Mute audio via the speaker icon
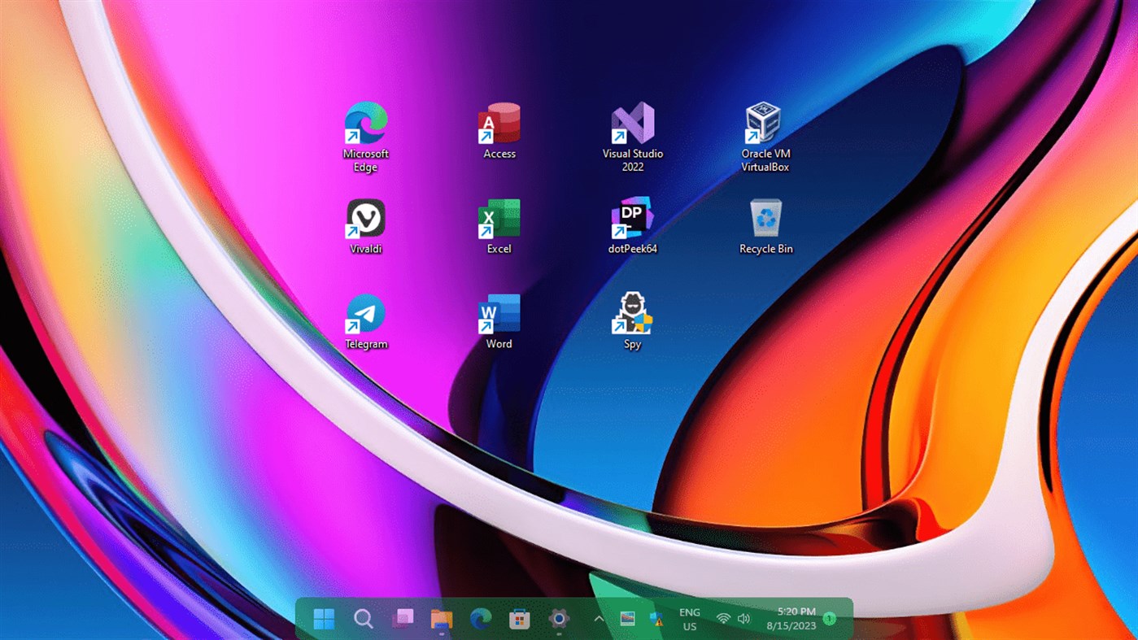Viewport: 1138px width, 640px height. pos(743,618)
